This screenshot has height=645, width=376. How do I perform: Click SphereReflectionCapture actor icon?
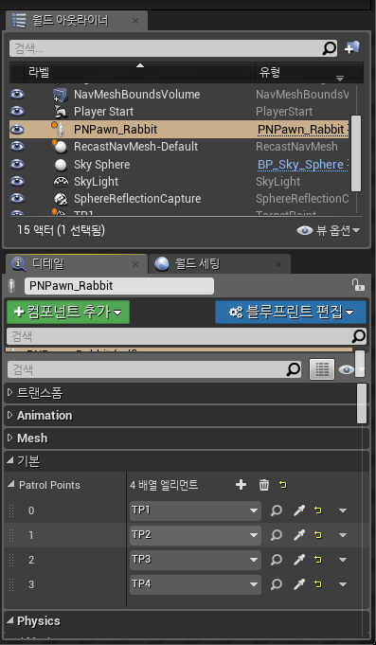tap(61, 199)
